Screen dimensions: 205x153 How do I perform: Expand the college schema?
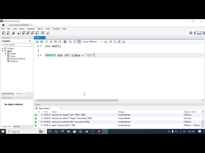3,48
